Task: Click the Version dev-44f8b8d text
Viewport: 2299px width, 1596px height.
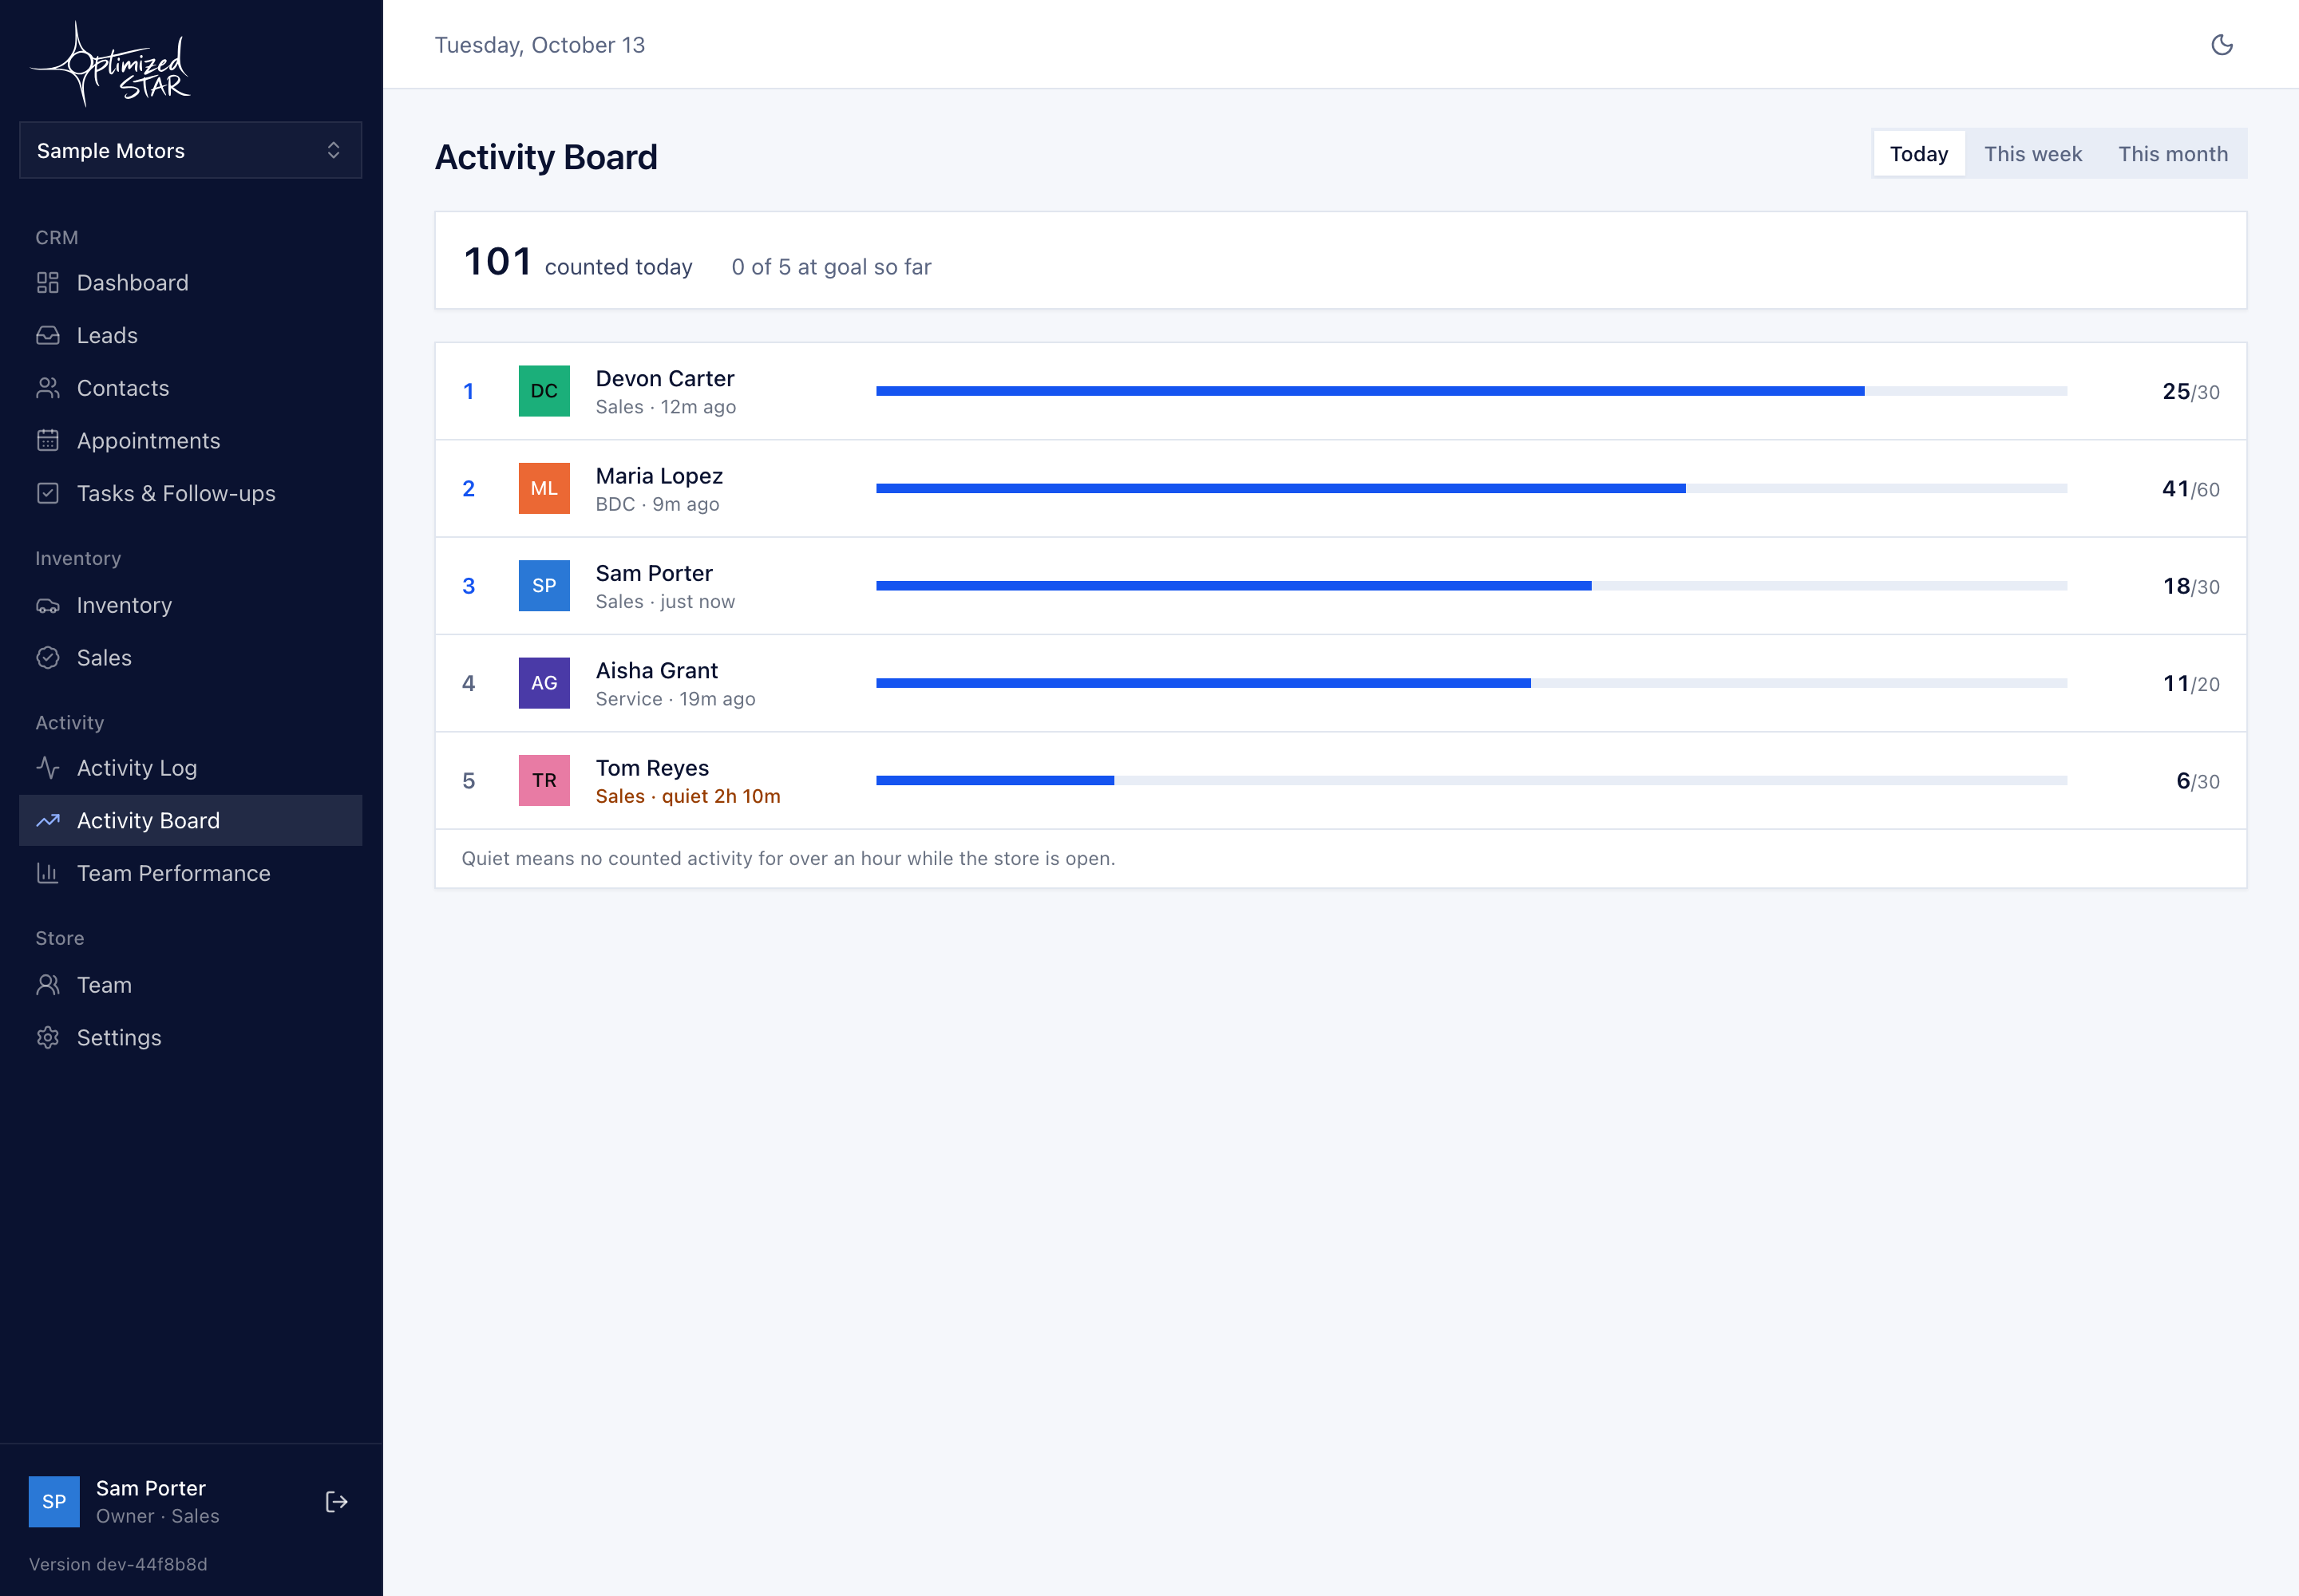Action: (118, 1564)
